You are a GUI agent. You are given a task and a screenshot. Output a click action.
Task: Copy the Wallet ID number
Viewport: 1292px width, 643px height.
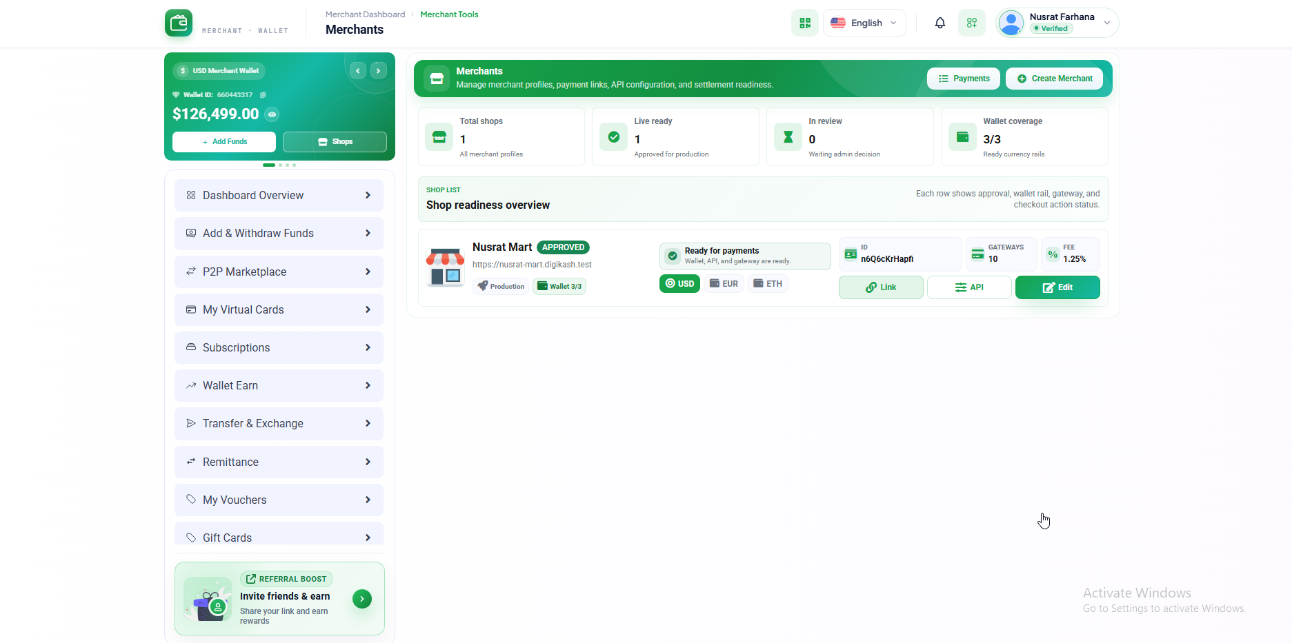click(263, 95)
